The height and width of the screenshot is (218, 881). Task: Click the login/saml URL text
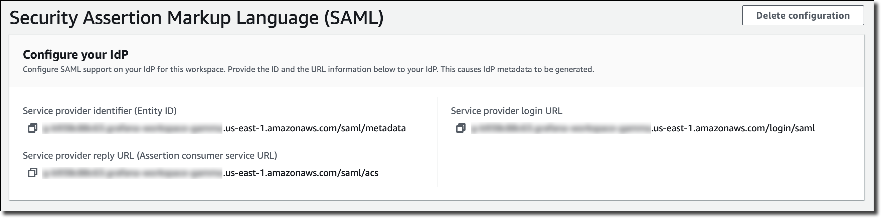[x=733, y=128]
